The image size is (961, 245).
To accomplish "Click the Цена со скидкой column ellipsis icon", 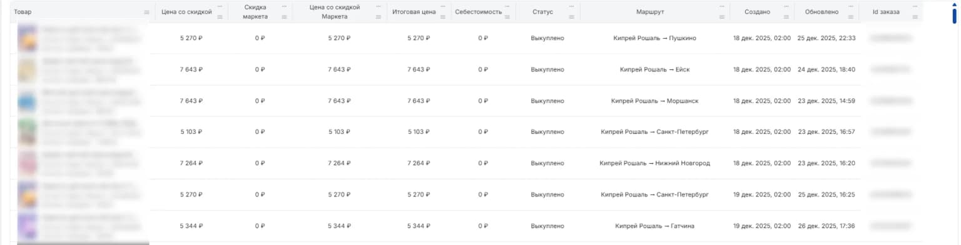I will (220, 7).
